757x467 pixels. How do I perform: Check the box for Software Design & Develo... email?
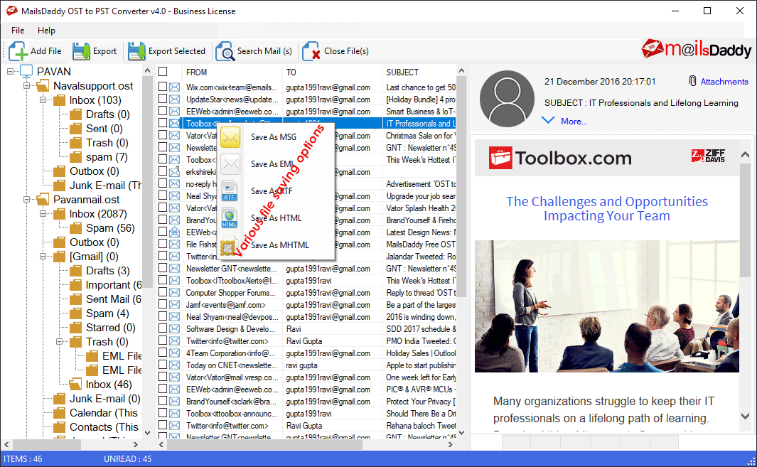click(163, 328)
